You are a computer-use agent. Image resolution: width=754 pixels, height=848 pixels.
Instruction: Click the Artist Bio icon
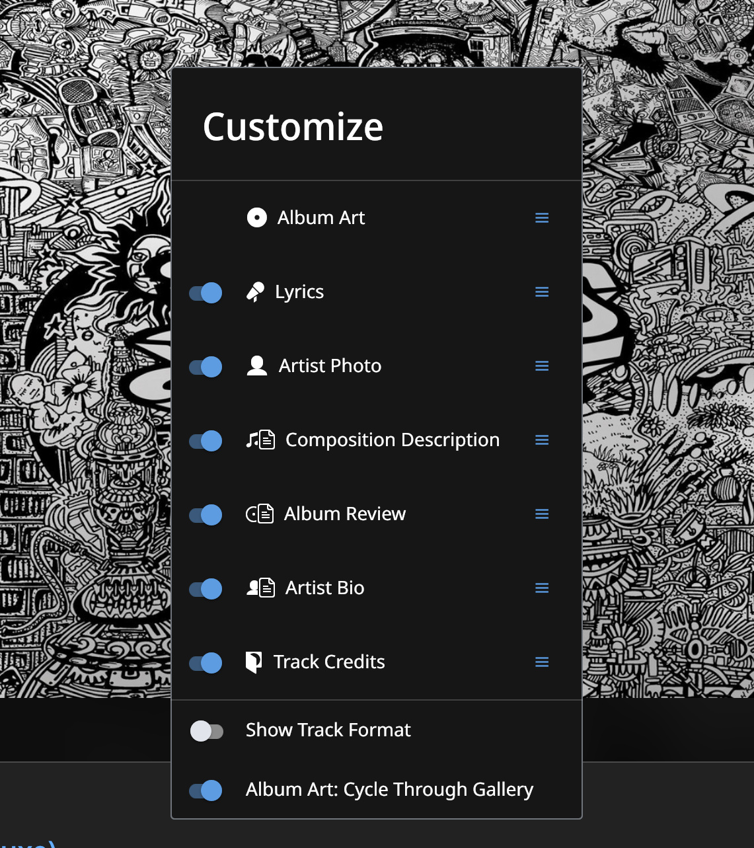click(260, 588)
